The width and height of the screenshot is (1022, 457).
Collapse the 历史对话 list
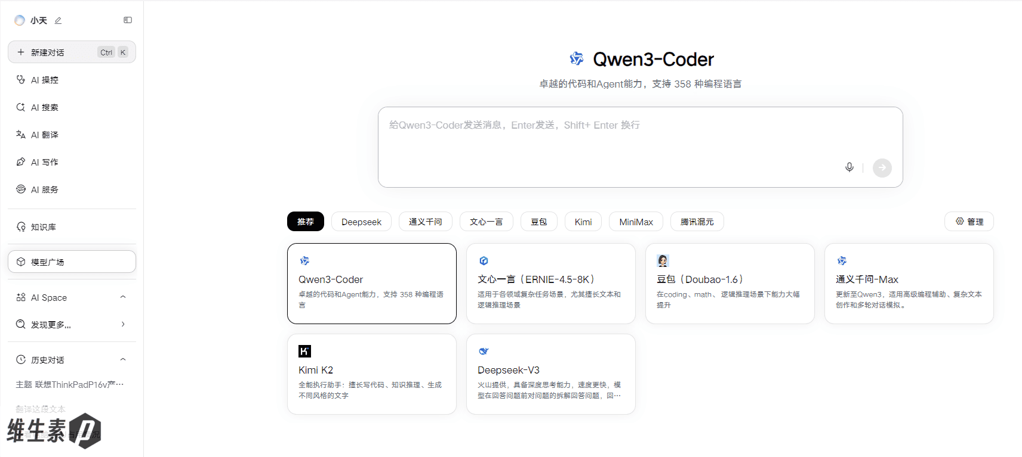(123, 359)
